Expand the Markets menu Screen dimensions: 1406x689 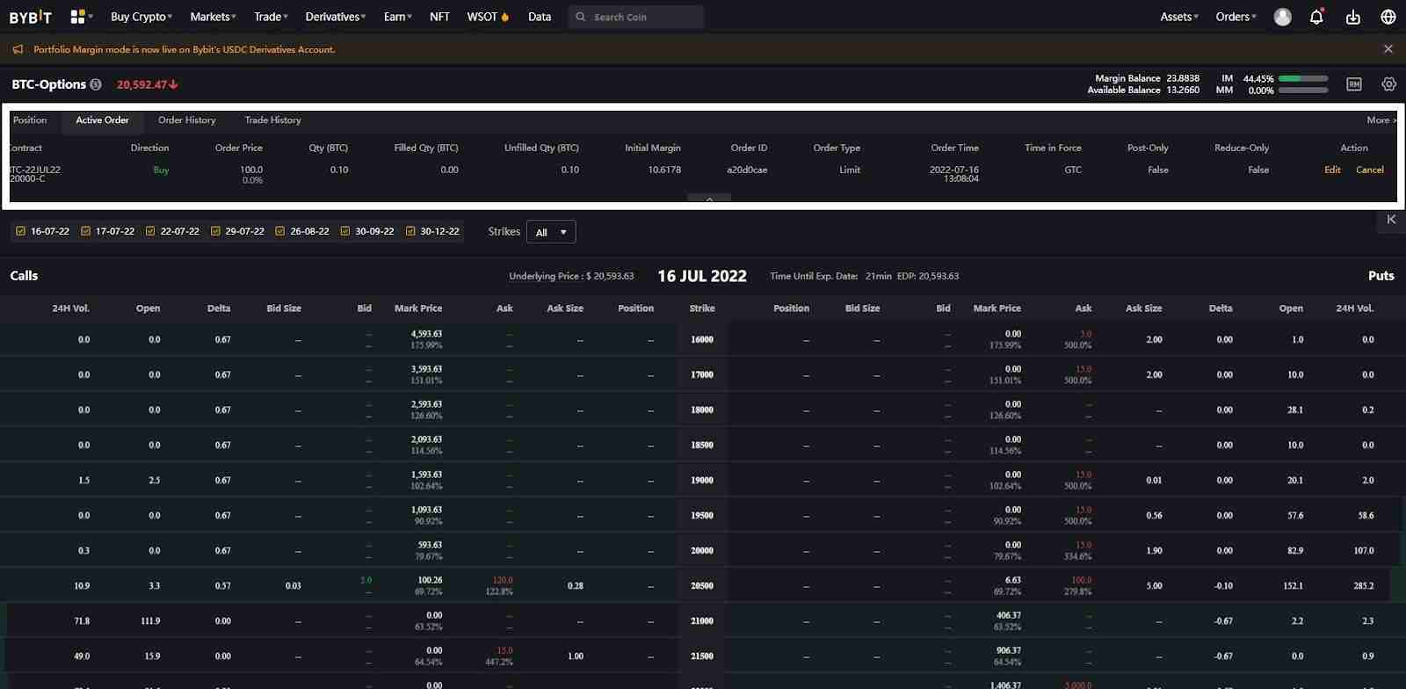tap(214, 17)
